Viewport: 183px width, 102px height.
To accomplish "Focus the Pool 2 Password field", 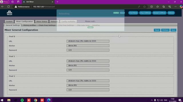I will (88, 90).
